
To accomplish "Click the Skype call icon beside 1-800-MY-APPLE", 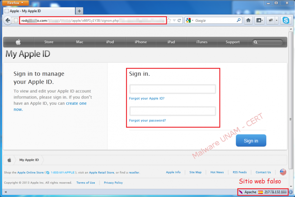I will [48, 173].
